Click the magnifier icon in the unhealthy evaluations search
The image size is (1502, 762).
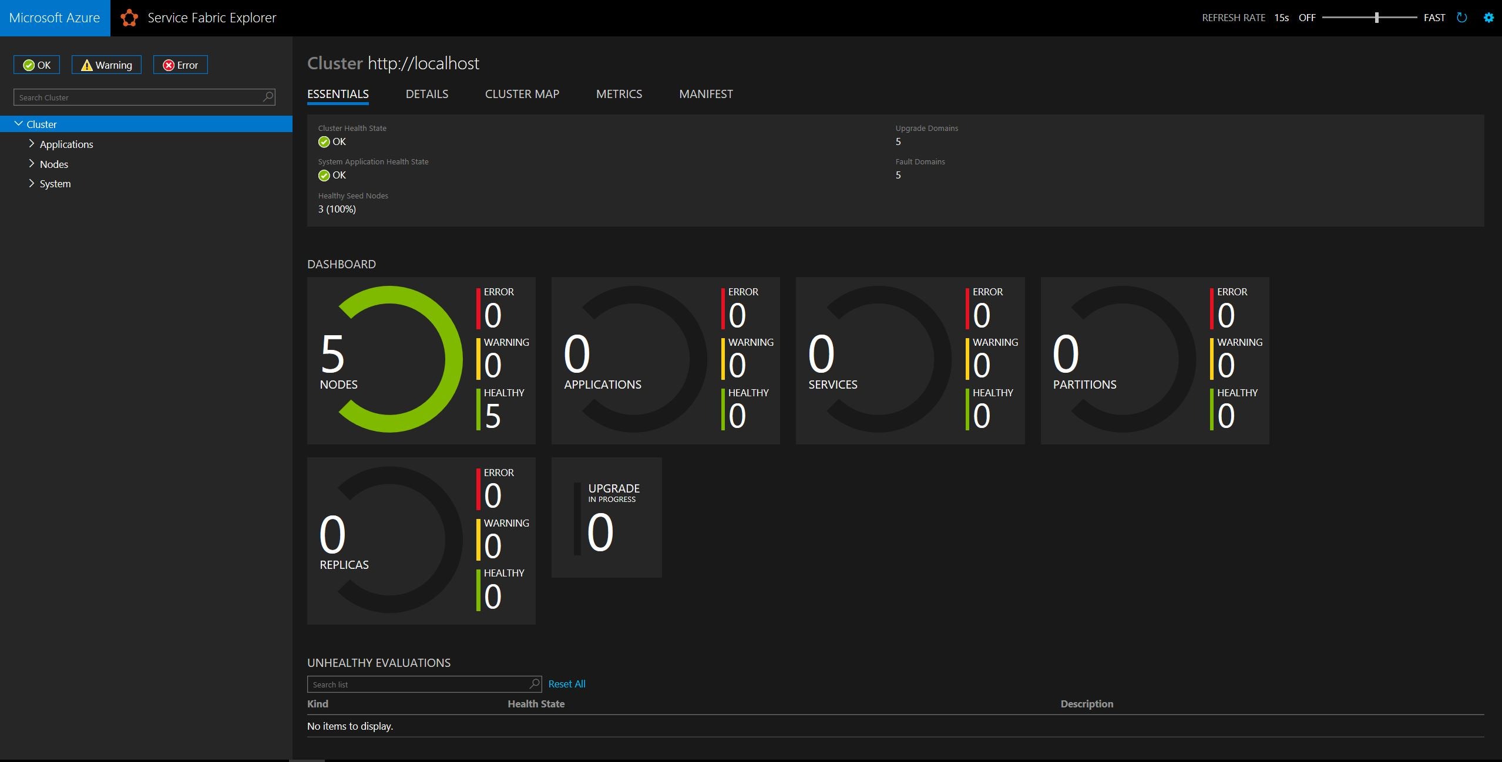(533, 684)
